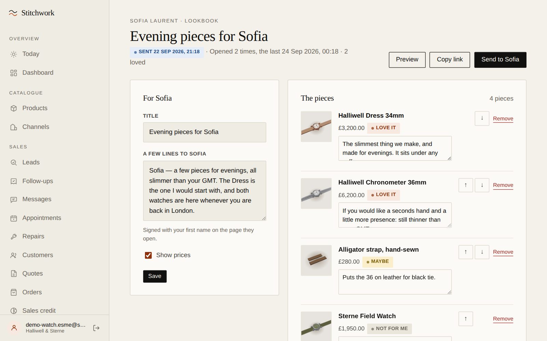
Task: Preview the lookbook
Action: click(407, 60)
